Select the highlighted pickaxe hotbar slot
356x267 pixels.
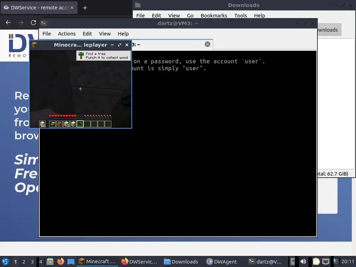coord(80,124)
